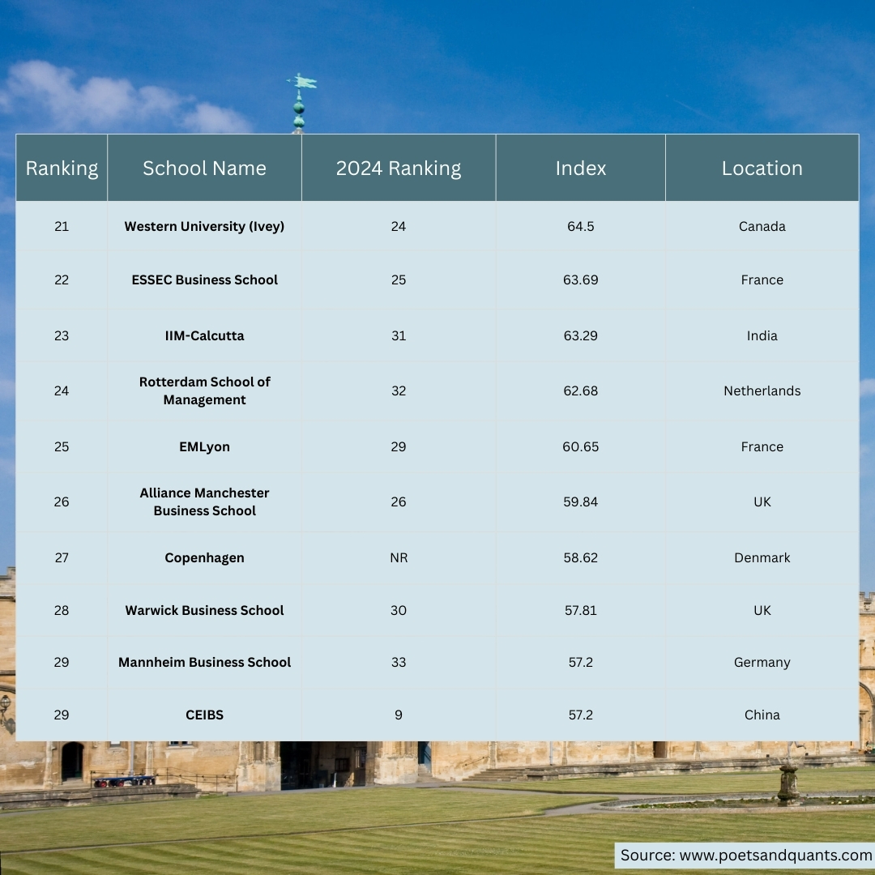Select 'ESSEC Business School' cell

(x=204, y=280)
